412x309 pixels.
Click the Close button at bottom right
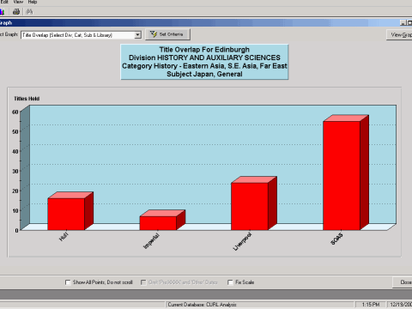(403, 282)
